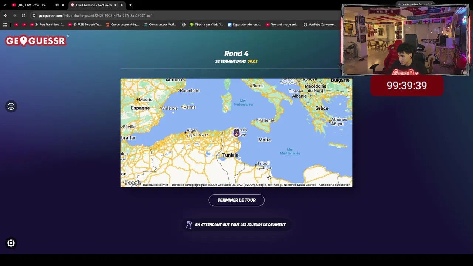This screenshot has width=473, height=266.
Task: Open a new browser tab
Action: (x=130, y=5)
